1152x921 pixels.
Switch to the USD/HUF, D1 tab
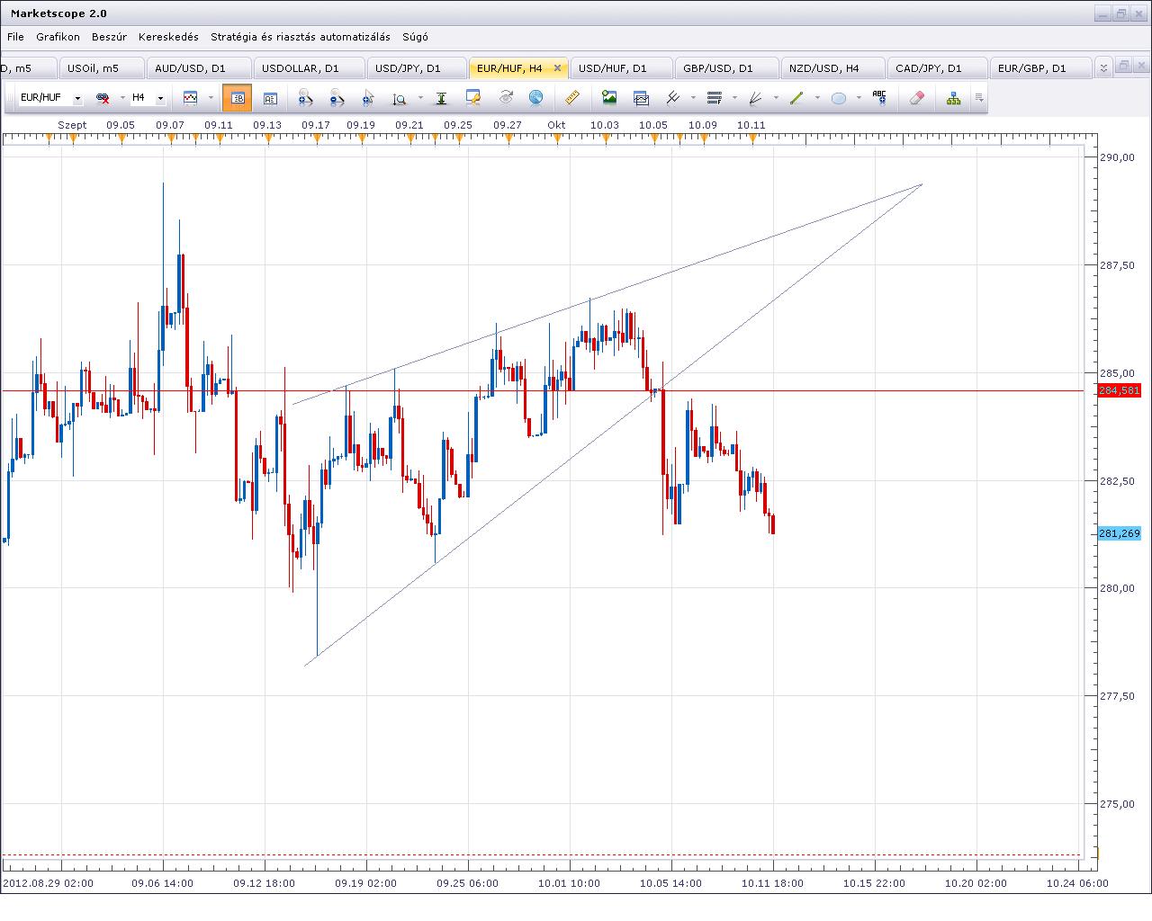point(621,68)
